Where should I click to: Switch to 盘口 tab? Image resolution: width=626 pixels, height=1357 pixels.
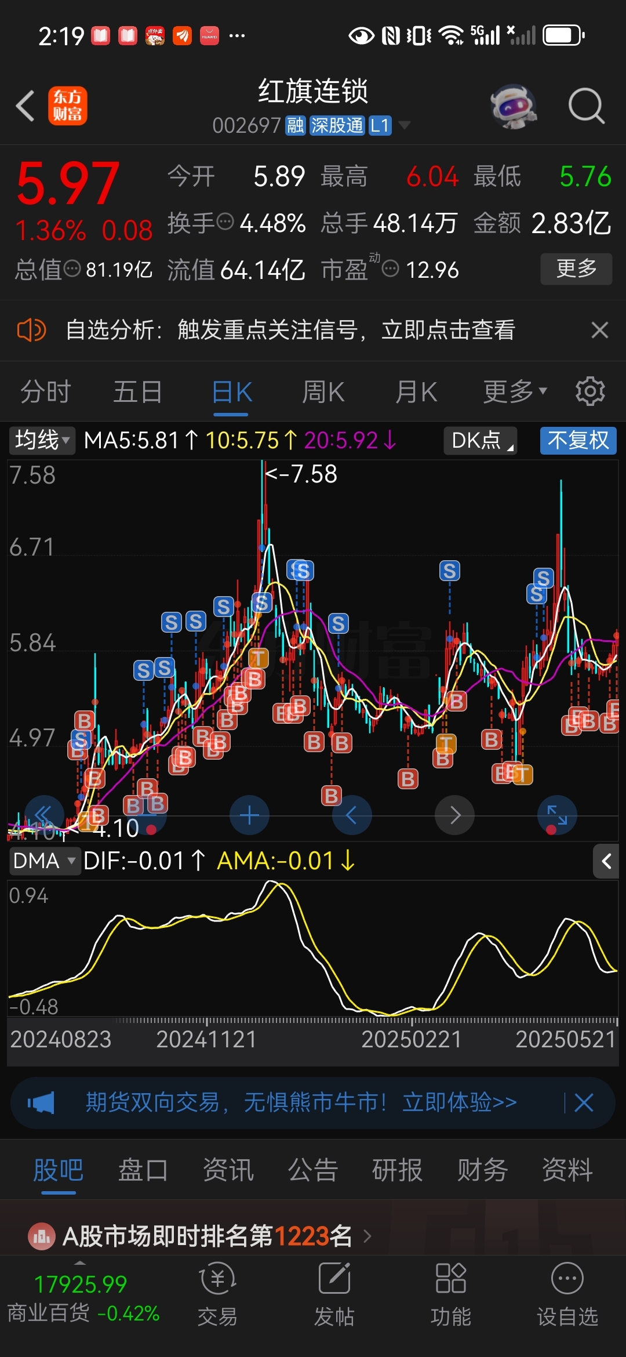pos(143,1170)
